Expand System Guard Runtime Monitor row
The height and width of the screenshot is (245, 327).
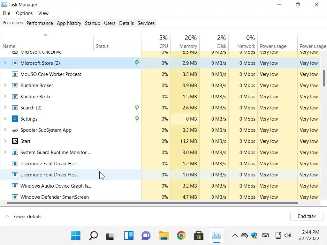[5, 152]
